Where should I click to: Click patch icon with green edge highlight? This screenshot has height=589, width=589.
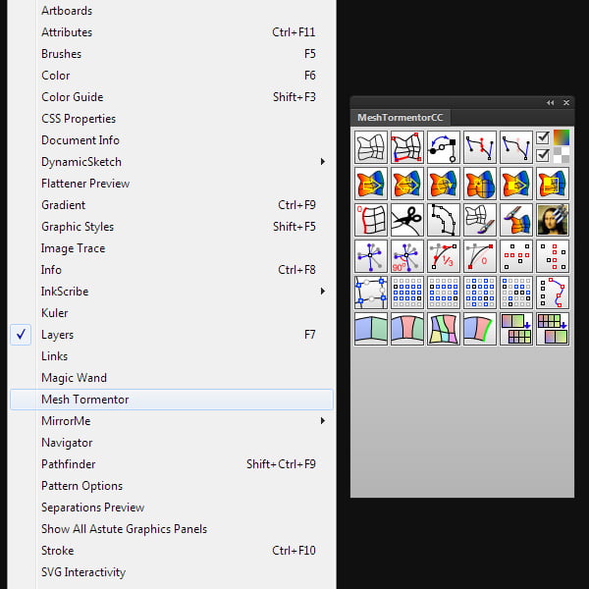(x=480, y=329)
